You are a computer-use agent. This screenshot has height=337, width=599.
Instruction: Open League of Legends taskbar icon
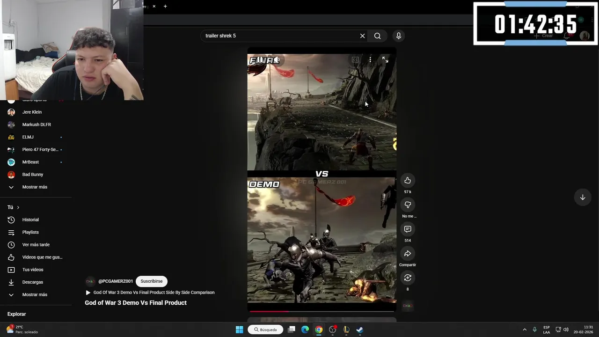[346, 330]
